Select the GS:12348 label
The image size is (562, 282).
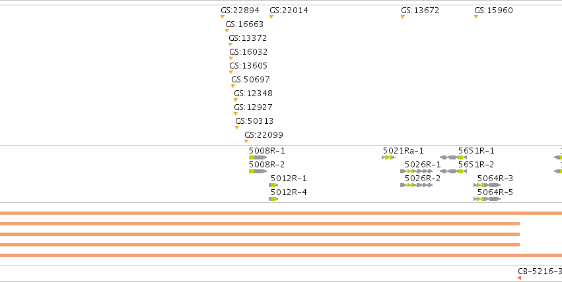tap(253, 94)
